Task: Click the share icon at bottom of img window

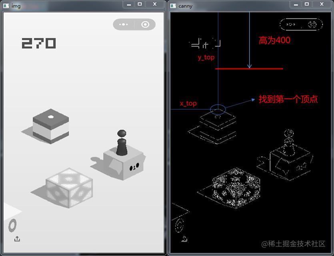Action: tap(17, 239)
